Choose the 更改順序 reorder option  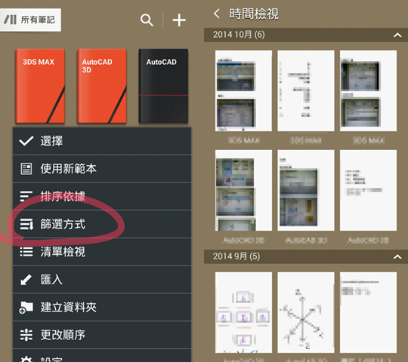click(102, 335)
